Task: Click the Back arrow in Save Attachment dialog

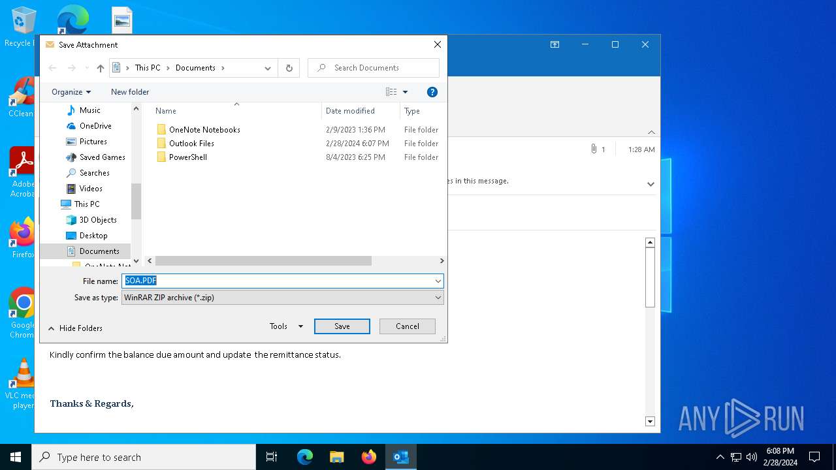Action: (53, 68)
